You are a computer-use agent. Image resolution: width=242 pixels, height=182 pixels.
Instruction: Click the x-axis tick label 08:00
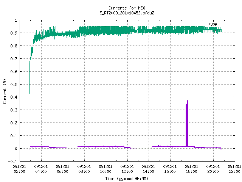click(x=84, y=171)
